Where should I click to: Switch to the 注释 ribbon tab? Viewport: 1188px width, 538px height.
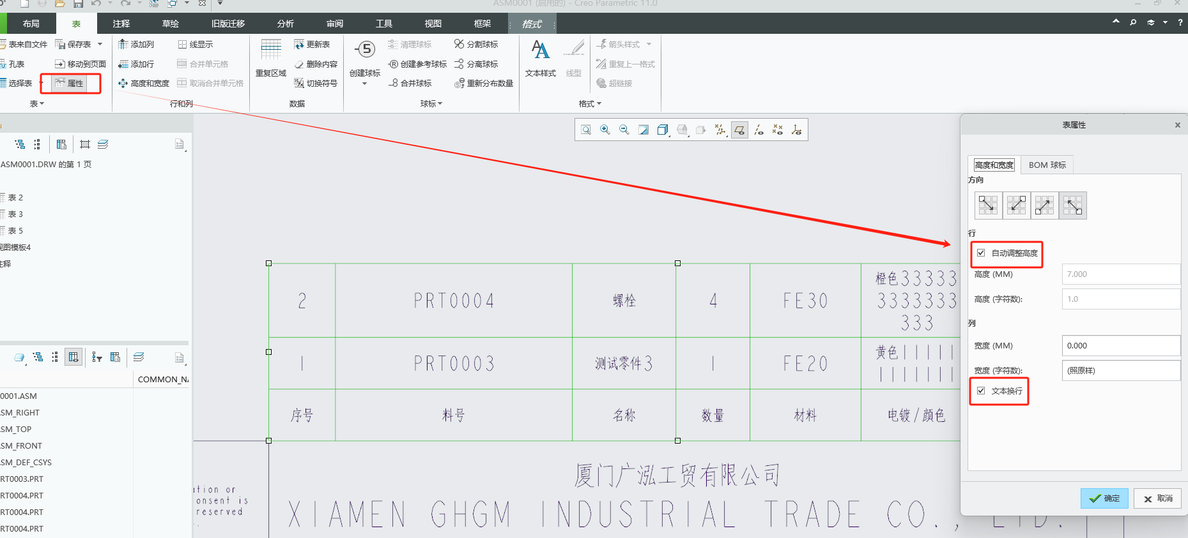121,24
